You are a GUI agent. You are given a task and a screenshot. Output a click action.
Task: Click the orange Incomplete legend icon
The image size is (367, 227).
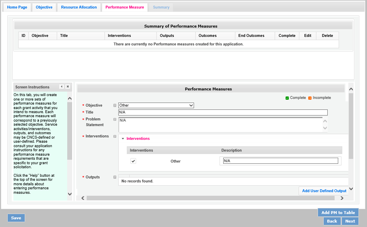coord(310,98)
